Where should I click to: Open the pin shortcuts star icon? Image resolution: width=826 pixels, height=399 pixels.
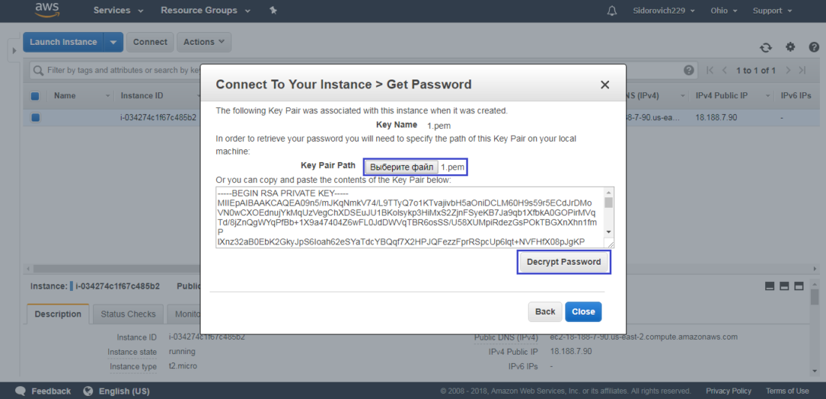click(x=273, y=10)
